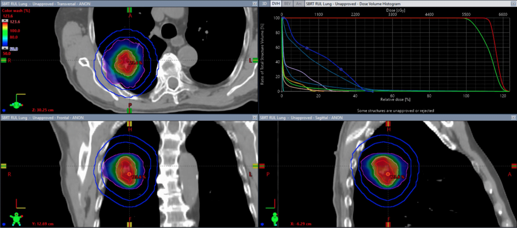517x228 pixels.
Task: Maximize the Sagittal view pane
Action: [x=513, y=117]
